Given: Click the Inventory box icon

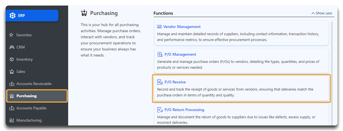Looking at the screenshot, I should point(11,59).
